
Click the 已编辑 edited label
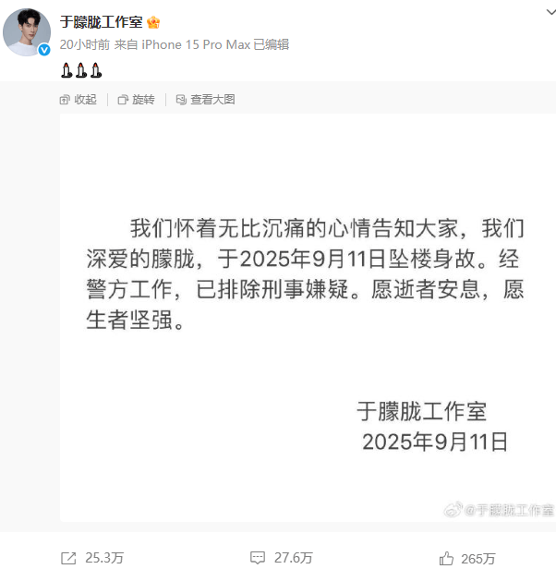272,44
